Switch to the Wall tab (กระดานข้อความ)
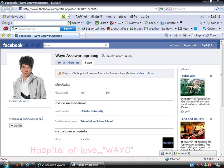 pyautogui.click(x=68, y=62)
